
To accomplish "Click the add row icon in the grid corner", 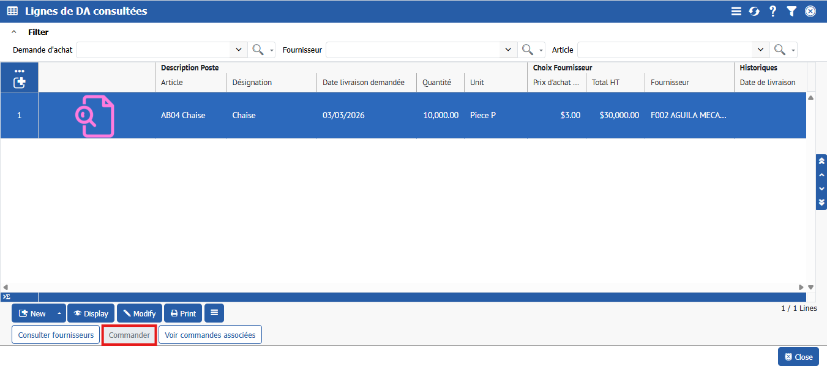I will click(x=19, y=82).
